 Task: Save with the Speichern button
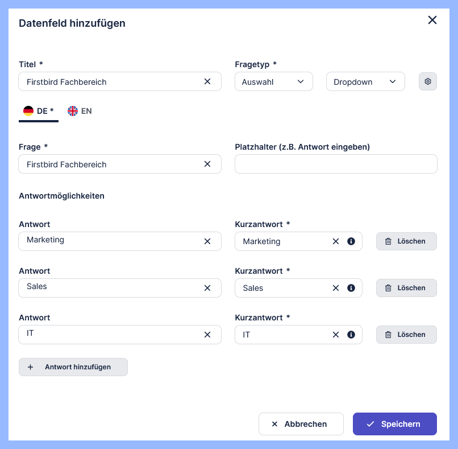click(x=394, y=424)
